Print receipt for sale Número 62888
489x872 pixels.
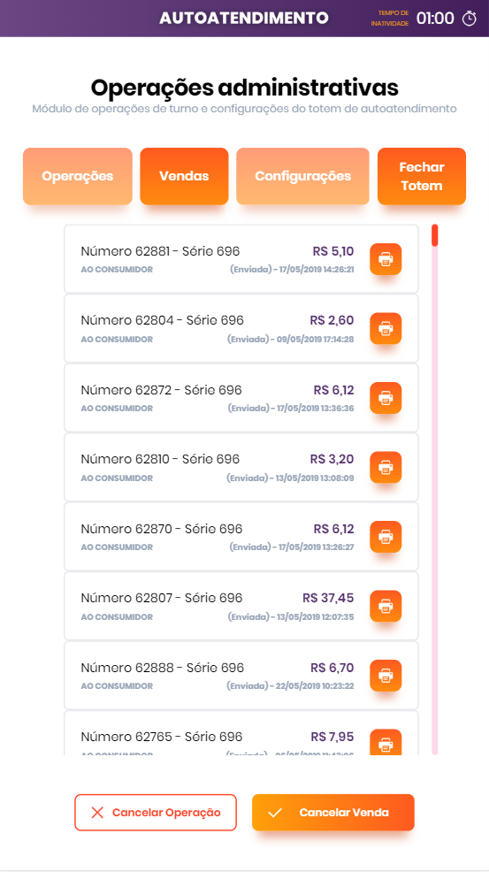tap(386, 676)
